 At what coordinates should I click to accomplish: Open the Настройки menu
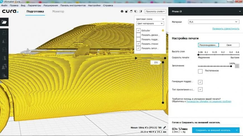point(94,5)
